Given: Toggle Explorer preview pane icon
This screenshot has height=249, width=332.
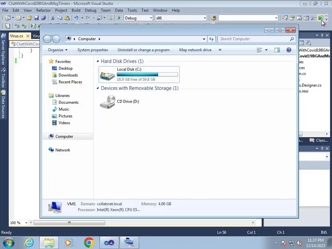Looking at the screenshot, I should pos(277,50).
